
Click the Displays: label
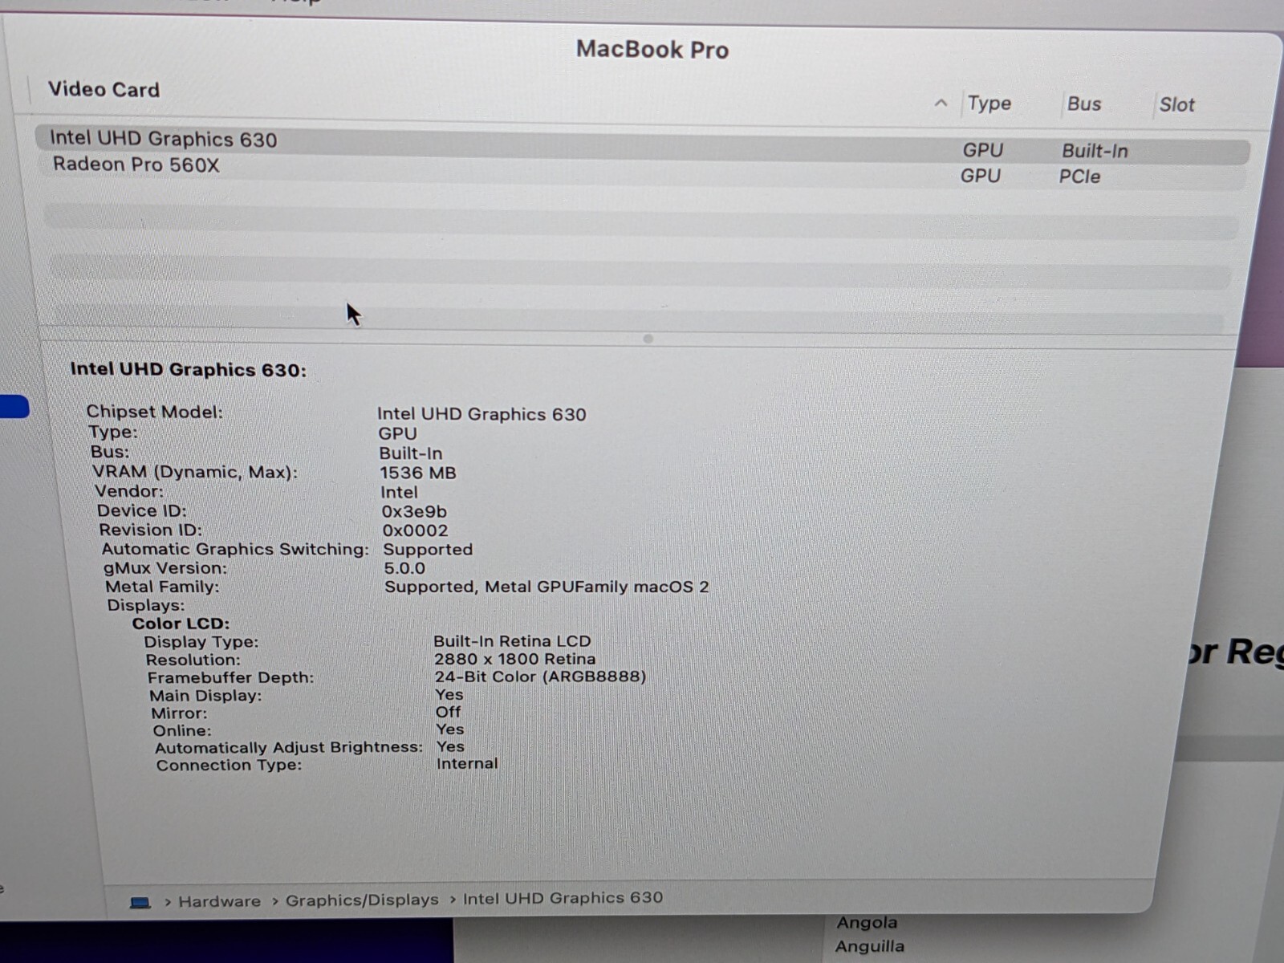pos(146,605)
